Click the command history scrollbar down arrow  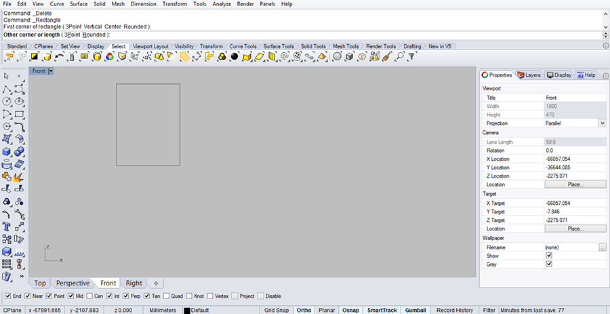[x=606, y=27]
